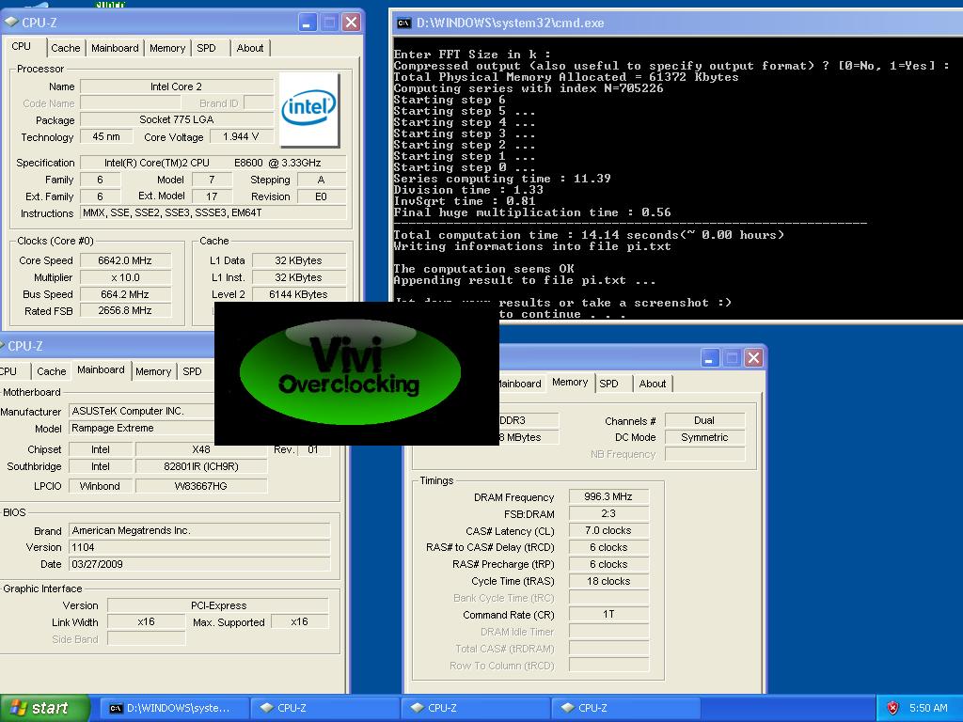
Task: Click Channels # value Dual
Action: tap(704, 420)
